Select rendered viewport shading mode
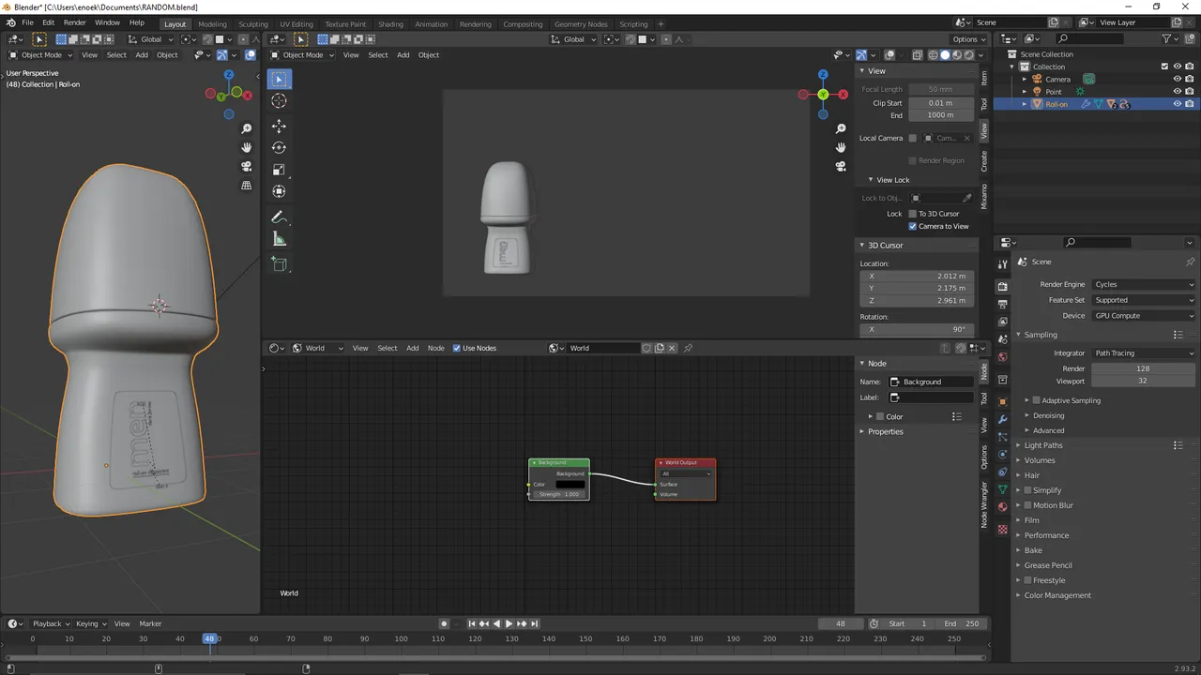The width and height of the screenshot is (1201, 675). [969, 54]
